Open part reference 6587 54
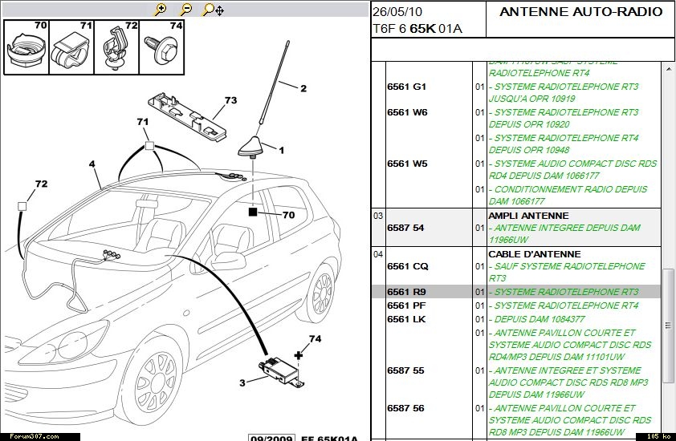Viewport: 676px width, 441px height. point(405,228)
